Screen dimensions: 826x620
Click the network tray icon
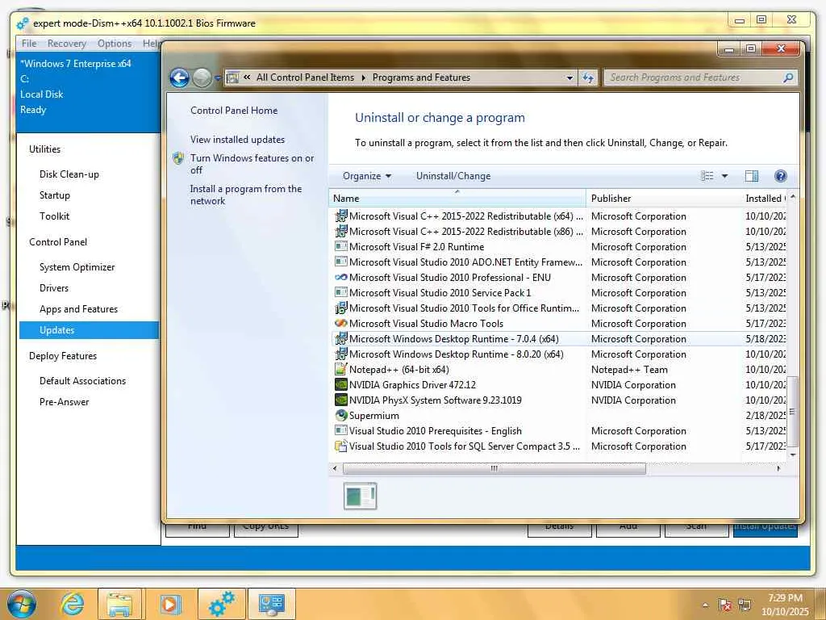coord(745,605)
